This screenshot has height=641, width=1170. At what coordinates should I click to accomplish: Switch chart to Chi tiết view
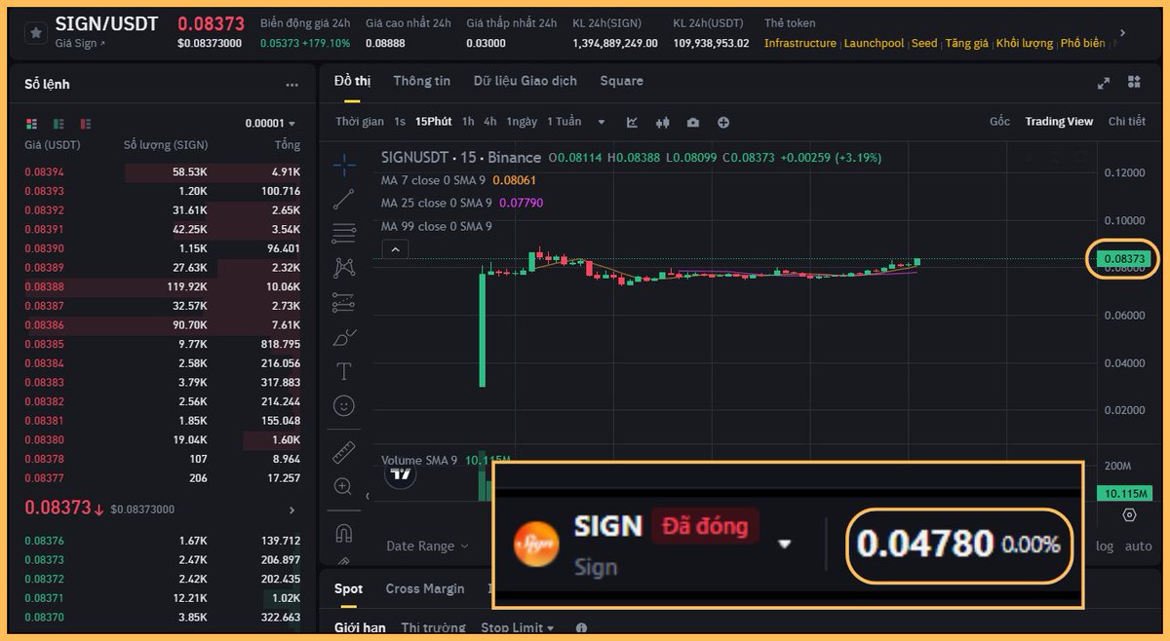[x=1127, y=122]
